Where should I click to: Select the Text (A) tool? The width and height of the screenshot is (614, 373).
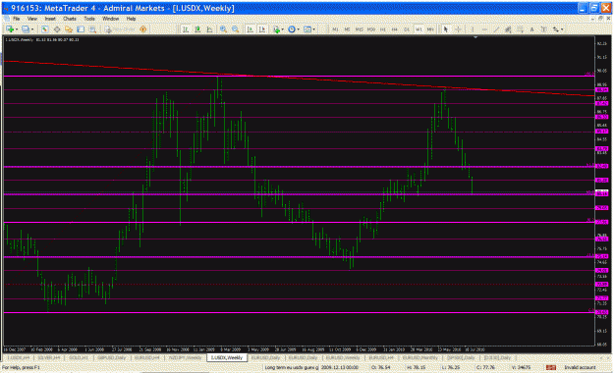[531, 29]
